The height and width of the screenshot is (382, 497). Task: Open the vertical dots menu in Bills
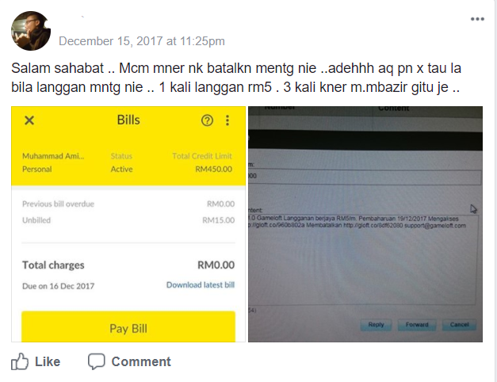pyautogui.click(x=227, y=120)
